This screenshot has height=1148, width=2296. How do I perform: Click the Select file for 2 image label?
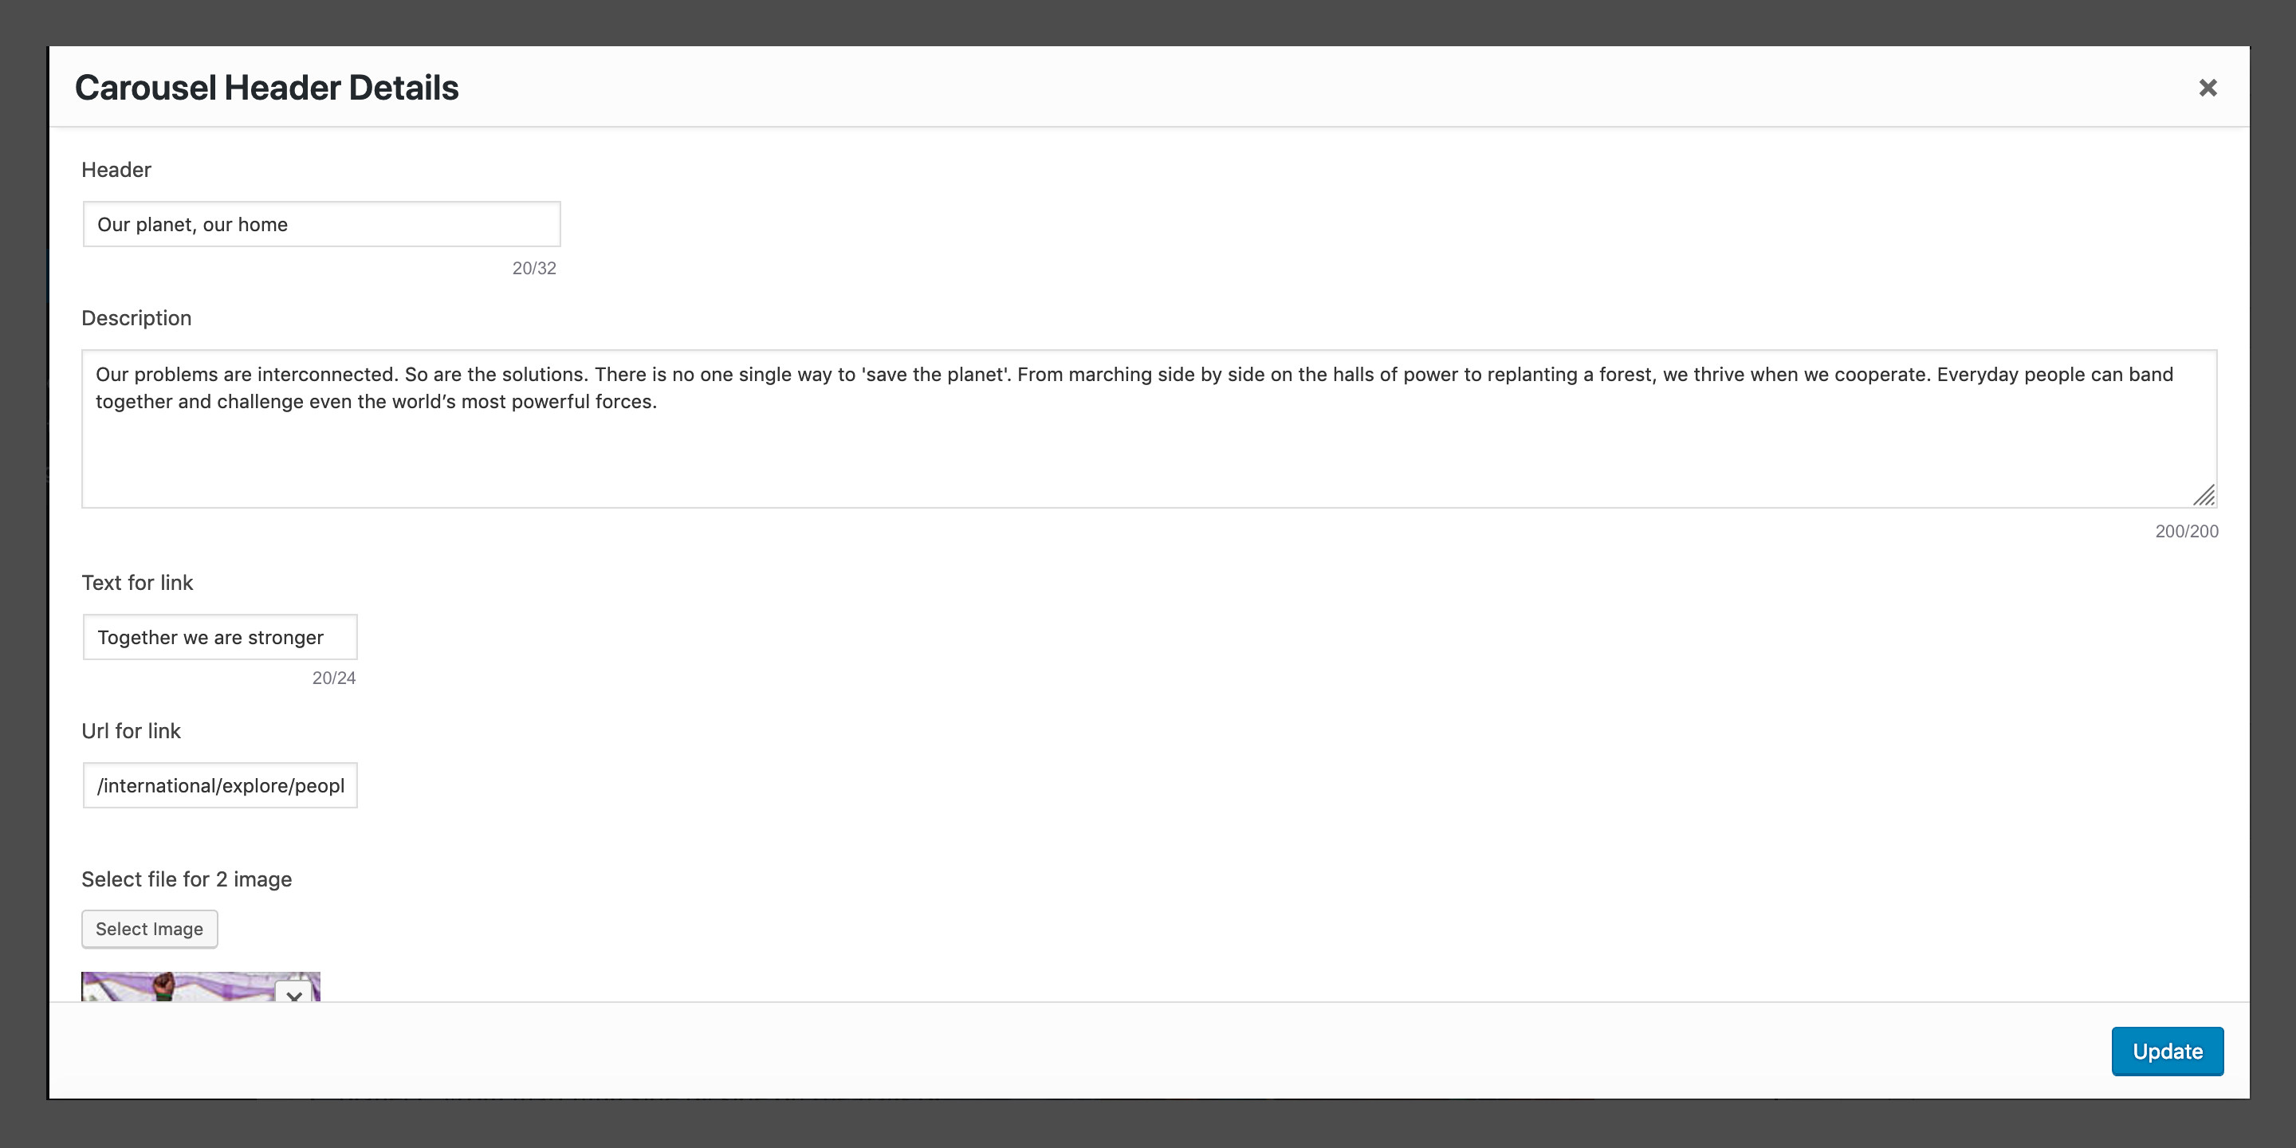click(187, 879)
